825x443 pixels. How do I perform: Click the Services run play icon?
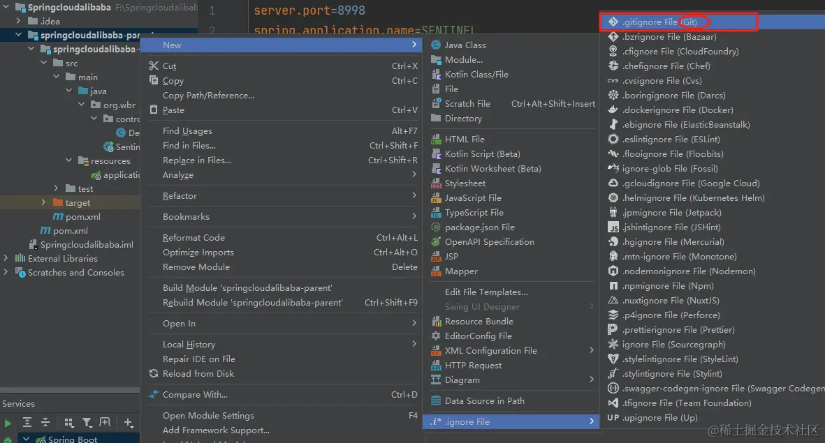point(8,423)
